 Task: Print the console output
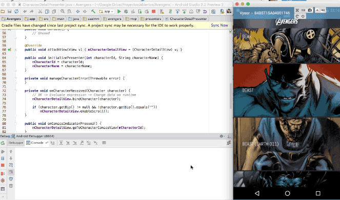point(11,179)
